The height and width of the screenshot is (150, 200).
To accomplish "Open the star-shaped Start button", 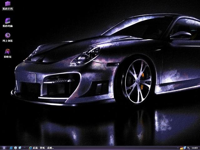I will click(x=3, y=147).
